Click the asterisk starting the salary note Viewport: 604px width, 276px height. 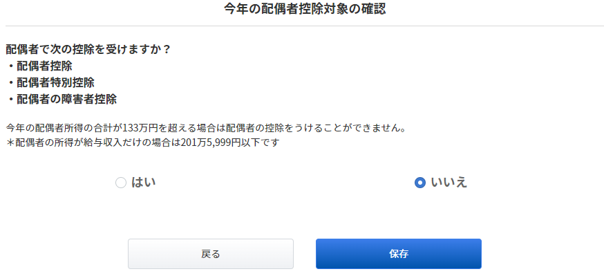pyautogui.click(x=10, y=142)
